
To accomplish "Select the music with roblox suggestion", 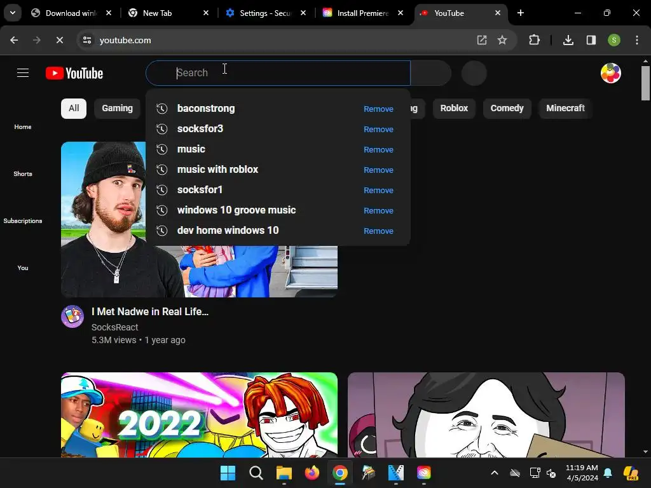I will (x=278, y=169).
